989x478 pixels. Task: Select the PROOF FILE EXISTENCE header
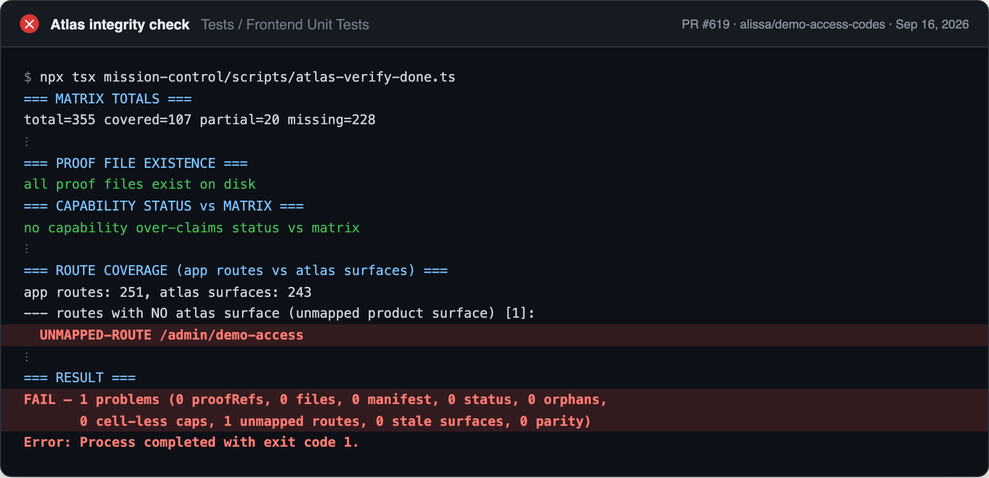(136, 163)
